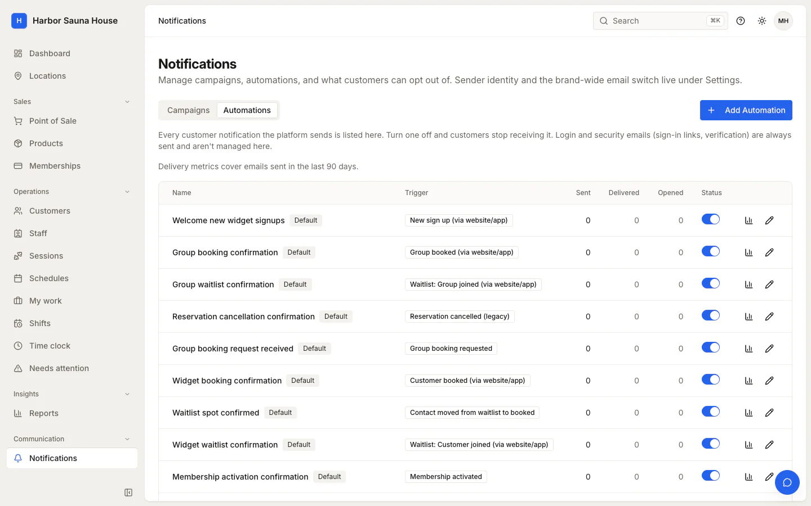Open Memberships in the sidebar
This screenshot has width=811, height=506.
(x=72, y=166)
